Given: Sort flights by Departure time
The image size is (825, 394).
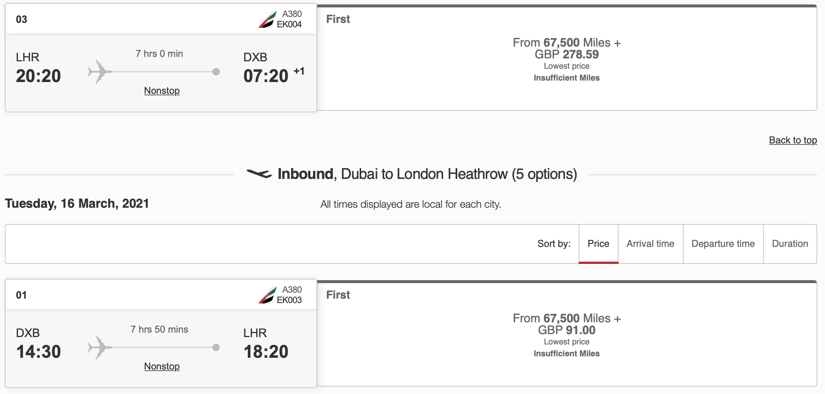Looking at the screenshot, I should pos(723,244).
